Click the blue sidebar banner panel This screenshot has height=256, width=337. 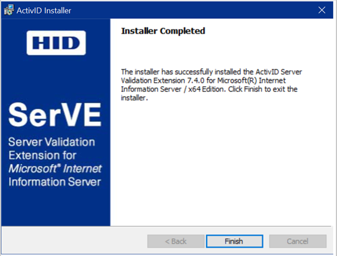click(56, 122)
